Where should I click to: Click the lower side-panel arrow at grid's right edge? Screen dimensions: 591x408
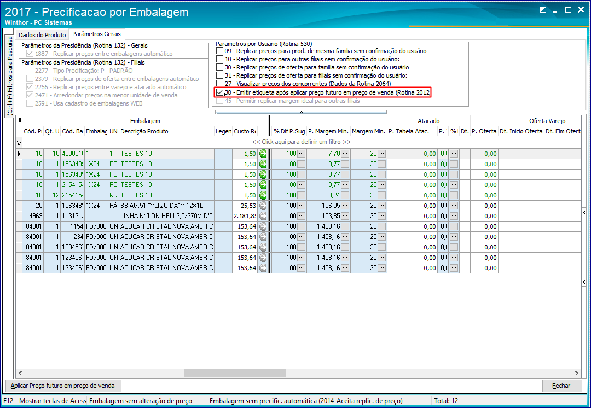(x=584, y=282)
